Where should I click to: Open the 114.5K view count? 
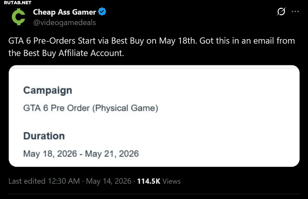149,181
